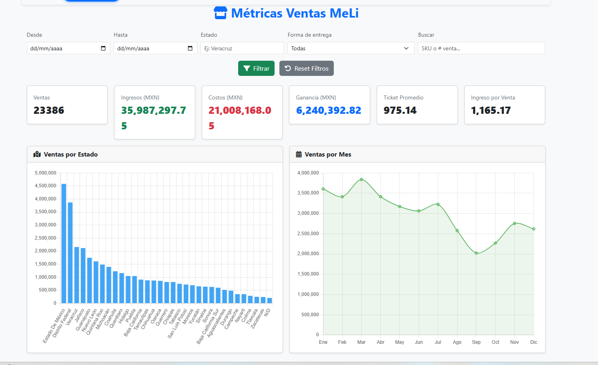Click the Reset Filtros button
This screenshot has height=365, width=598.
(307, 68)
